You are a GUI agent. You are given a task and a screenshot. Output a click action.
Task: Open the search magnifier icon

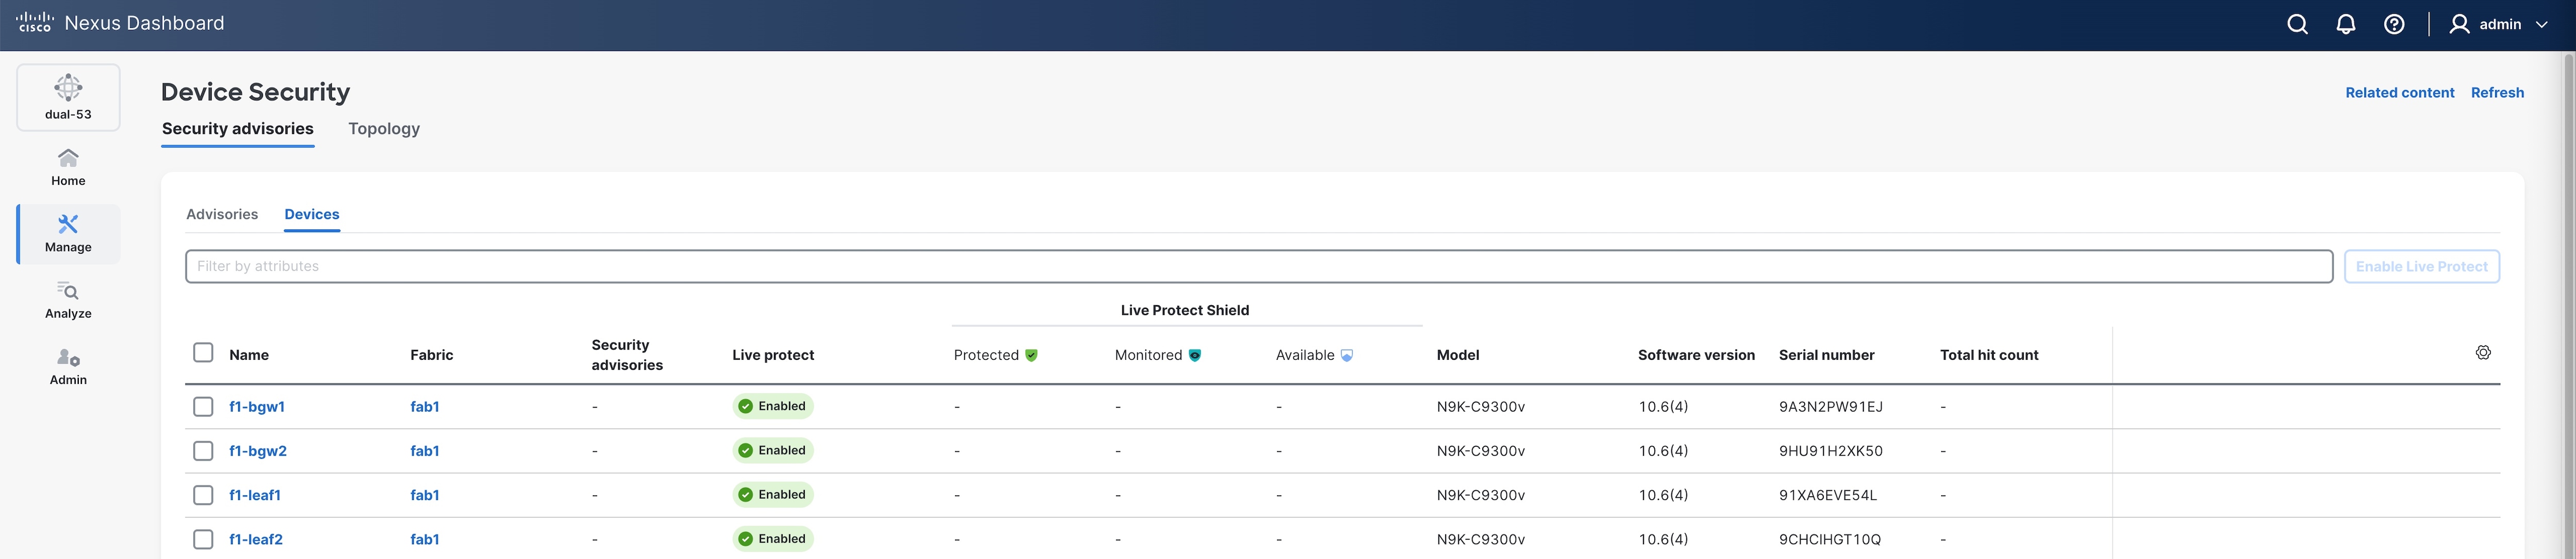(2298, 24)
